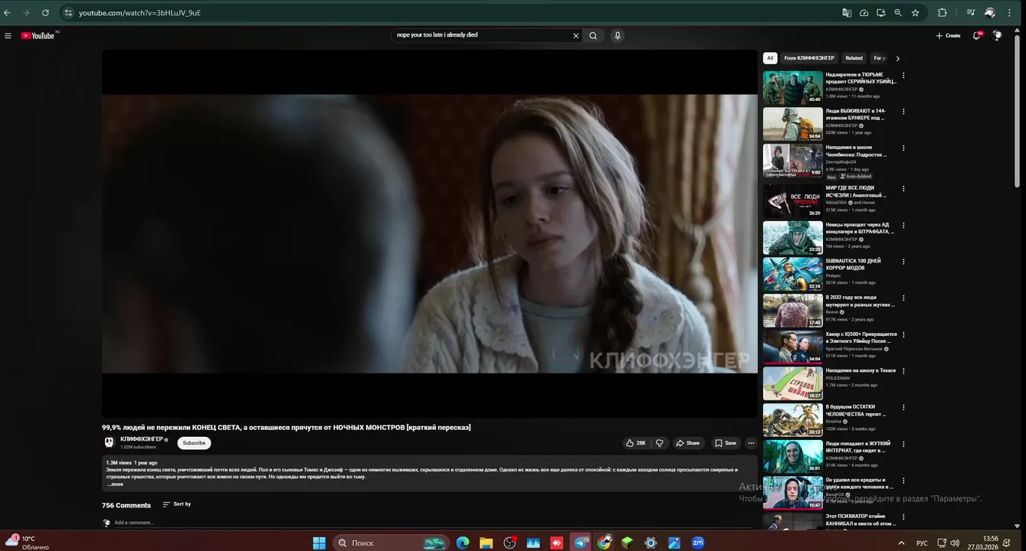Open the Create upload menu

[948, 35]
